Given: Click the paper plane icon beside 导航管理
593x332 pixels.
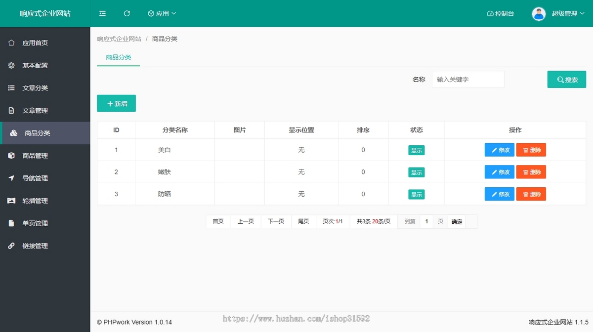Looking at the screenshot, I should [11, 178].
